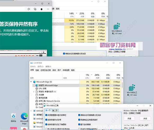Toggle the 去除快捷方式字样 checkbox

(46, 120)
